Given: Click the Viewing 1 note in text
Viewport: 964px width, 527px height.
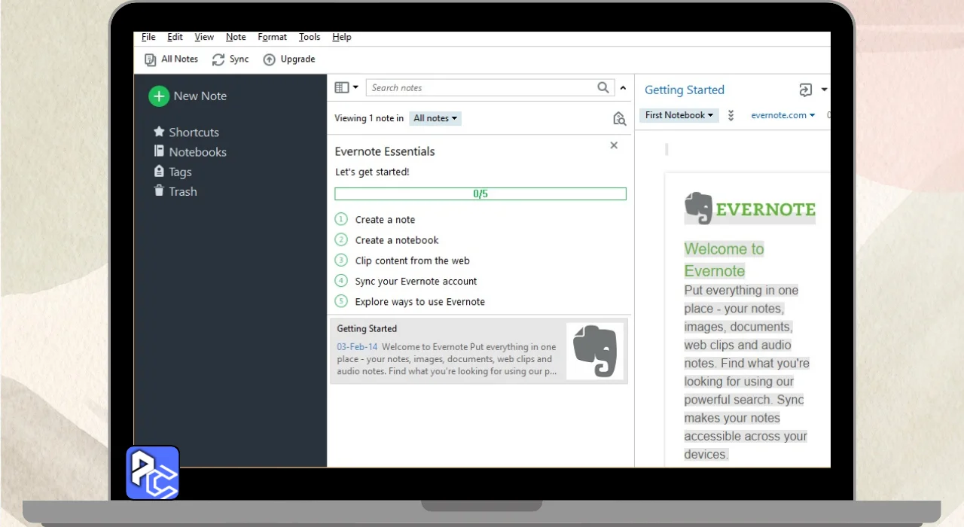Looking at the screenshot, I should [369, 118].
